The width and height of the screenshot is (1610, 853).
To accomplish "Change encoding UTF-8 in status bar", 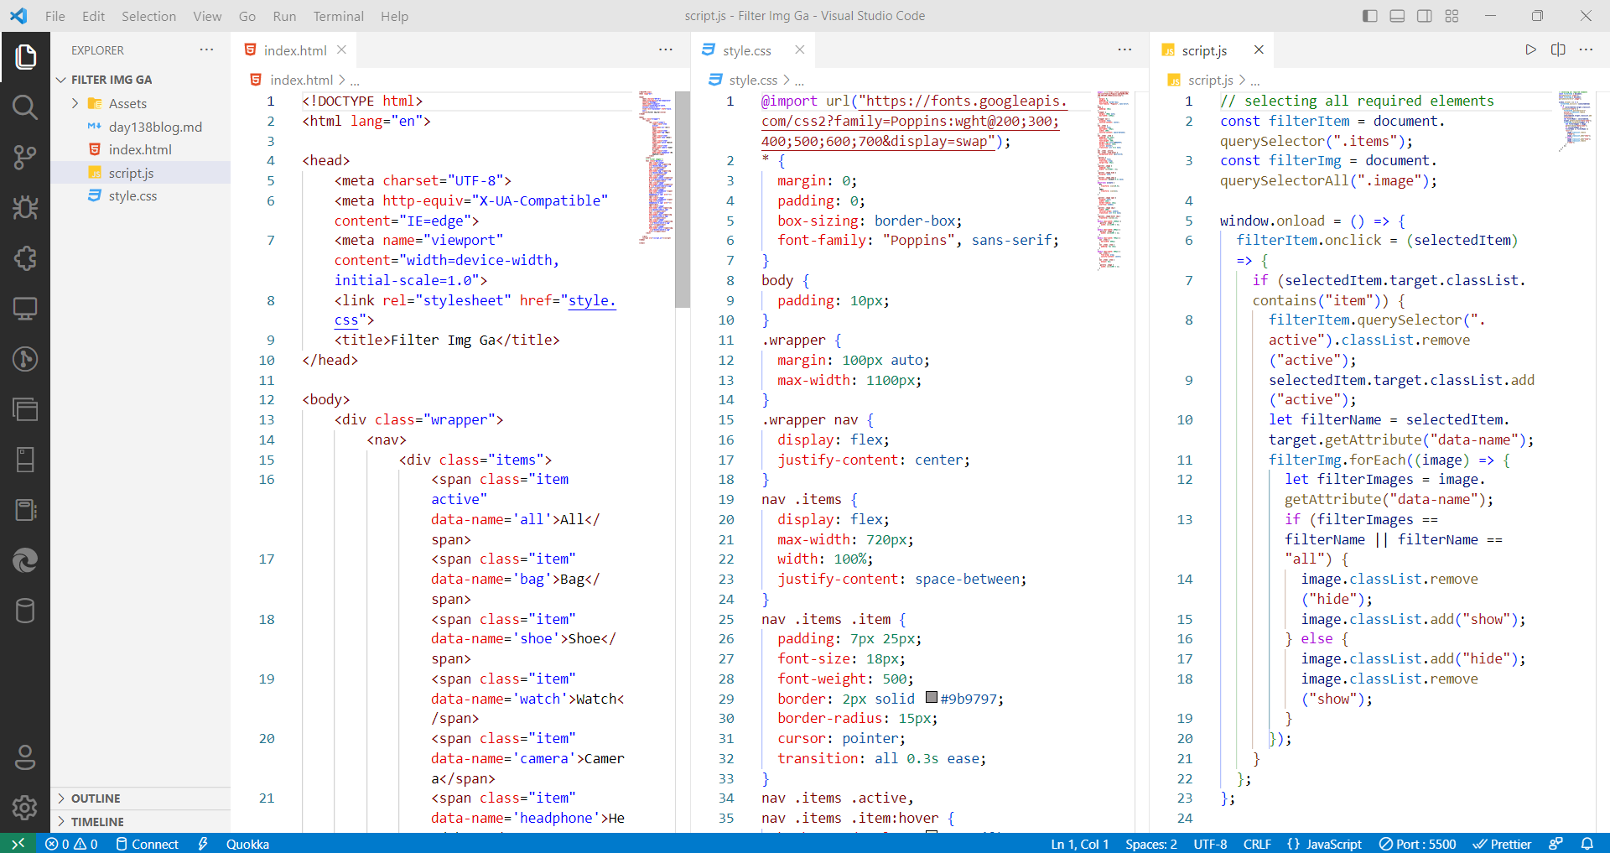I will pos(1210,844).
